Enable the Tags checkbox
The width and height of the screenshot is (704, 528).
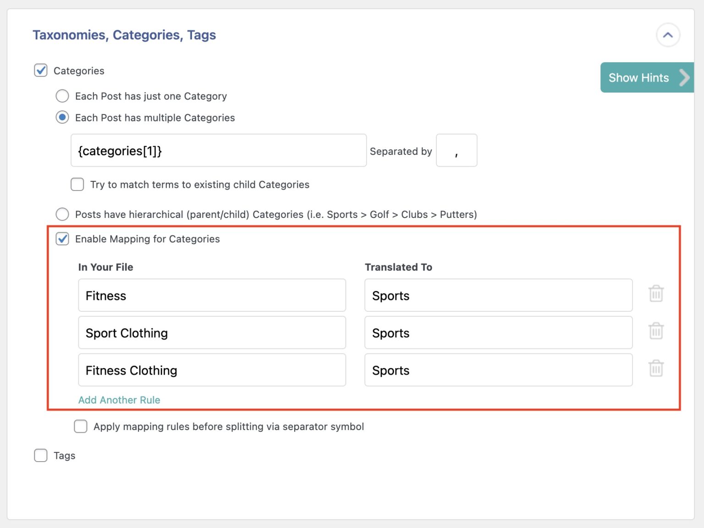(40, 455)
